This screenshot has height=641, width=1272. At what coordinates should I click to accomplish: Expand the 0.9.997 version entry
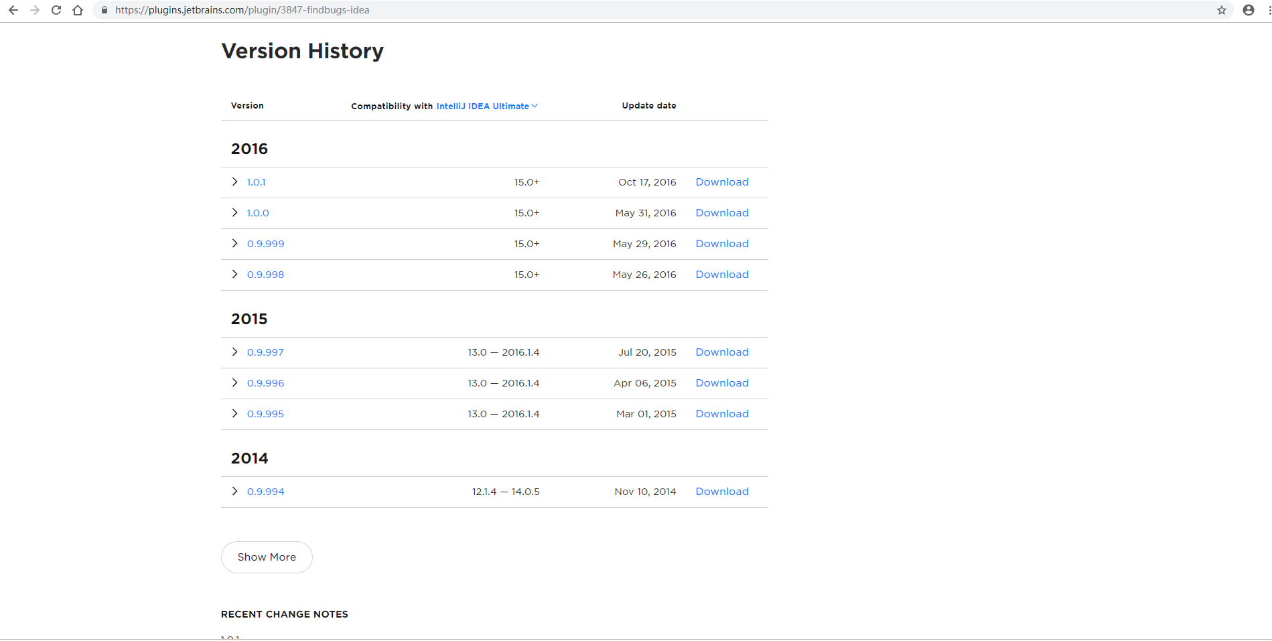click(234, 352)
